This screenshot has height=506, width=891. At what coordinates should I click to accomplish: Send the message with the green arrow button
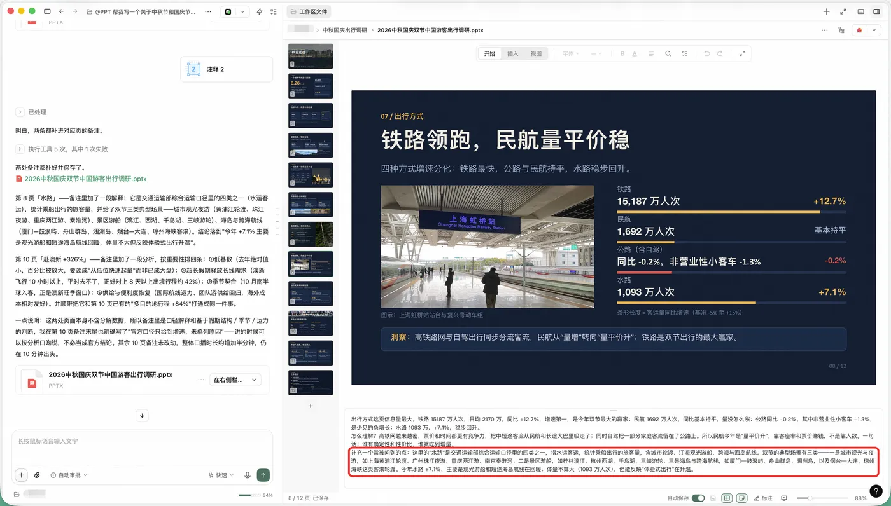point(263,475)
